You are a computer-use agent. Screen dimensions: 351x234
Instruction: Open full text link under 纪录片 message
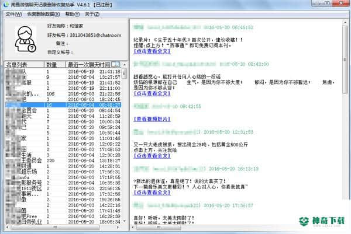click(x=152, y=51)
